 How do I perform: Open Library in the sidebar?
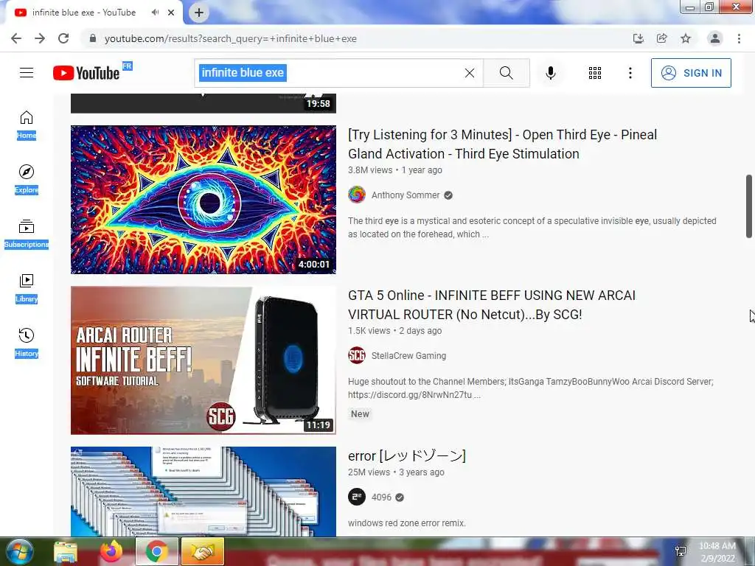coord(27,288)
